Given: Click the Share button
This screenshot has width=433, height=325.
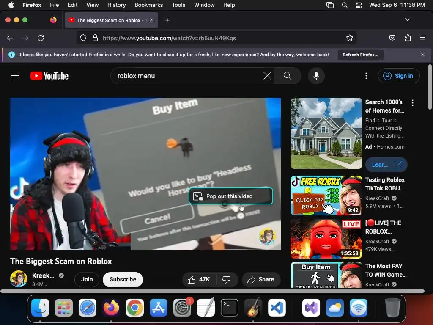Looking at the screenshot, I should [261, 280].
